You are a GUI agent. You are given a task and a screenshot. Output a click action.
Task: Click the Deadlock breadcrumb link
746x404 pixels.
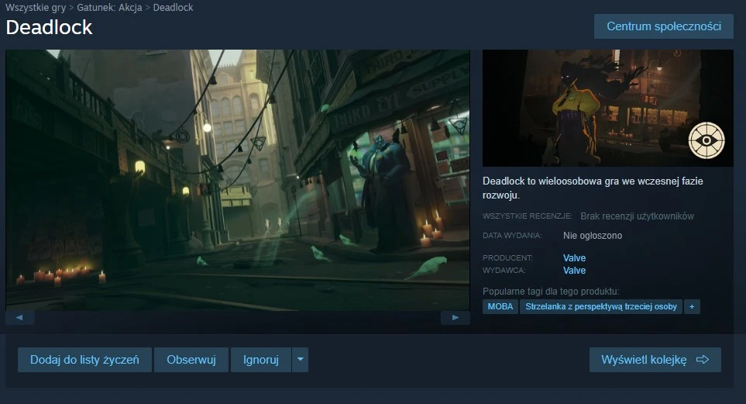coord(174,8)
